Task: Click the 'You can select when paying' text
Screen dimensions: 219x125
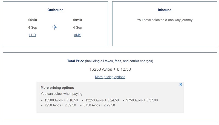Action: [x=61, y=94]
